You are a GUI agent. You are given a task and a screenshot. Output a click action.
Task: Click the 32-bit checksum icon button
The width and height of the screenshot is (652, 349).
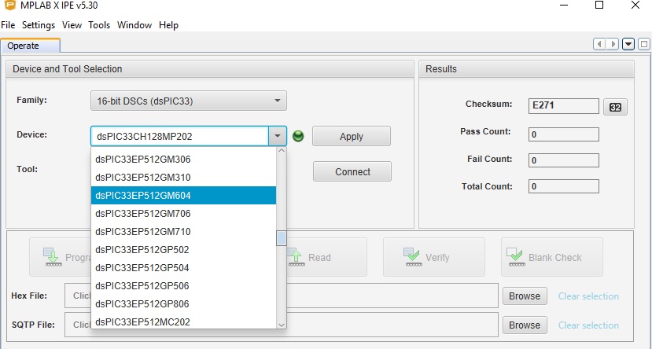615,107
